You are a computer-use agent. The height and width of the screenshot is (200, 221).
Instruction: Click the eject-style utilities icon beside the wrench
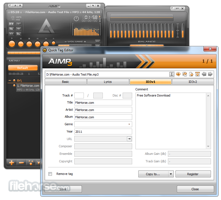click(x=20, y=6)
